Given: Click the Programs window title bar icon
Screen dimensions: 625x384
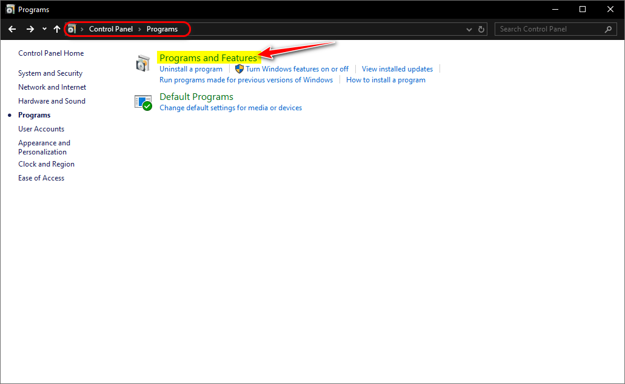Looking at the screenshot, I should [x=10, y=9].
